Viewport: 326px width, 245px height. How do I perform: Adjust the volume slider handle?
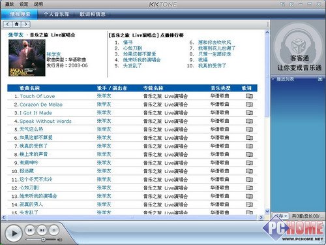click(x=44, y=240)
